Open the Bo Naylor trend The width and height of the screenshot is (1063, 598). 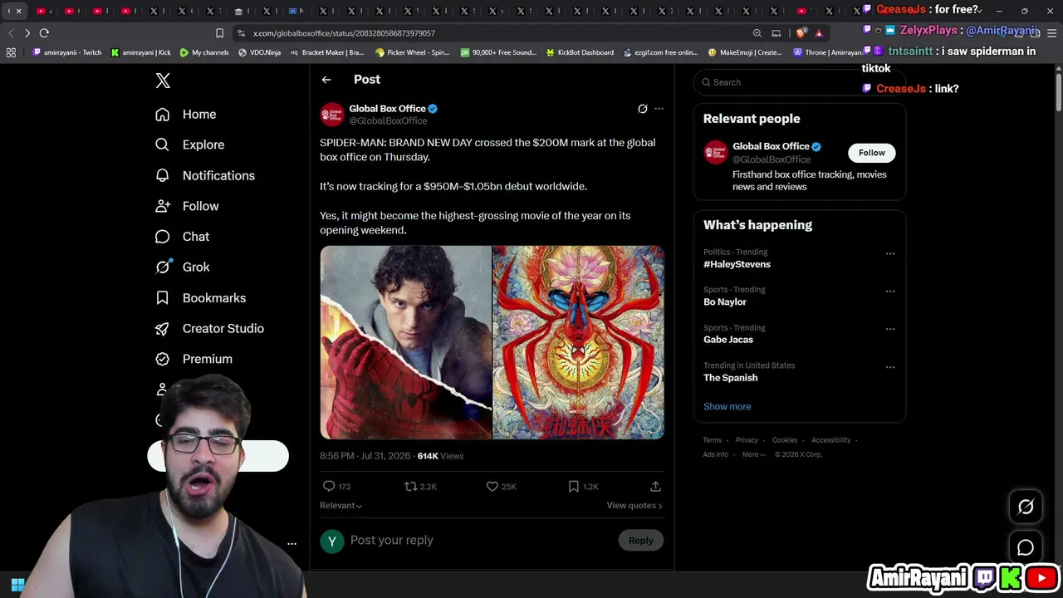(725, 302)
